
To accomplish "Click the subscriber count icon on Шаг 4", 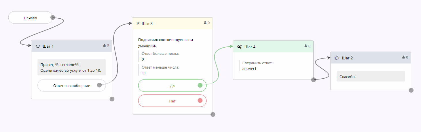I will (306, 46).
